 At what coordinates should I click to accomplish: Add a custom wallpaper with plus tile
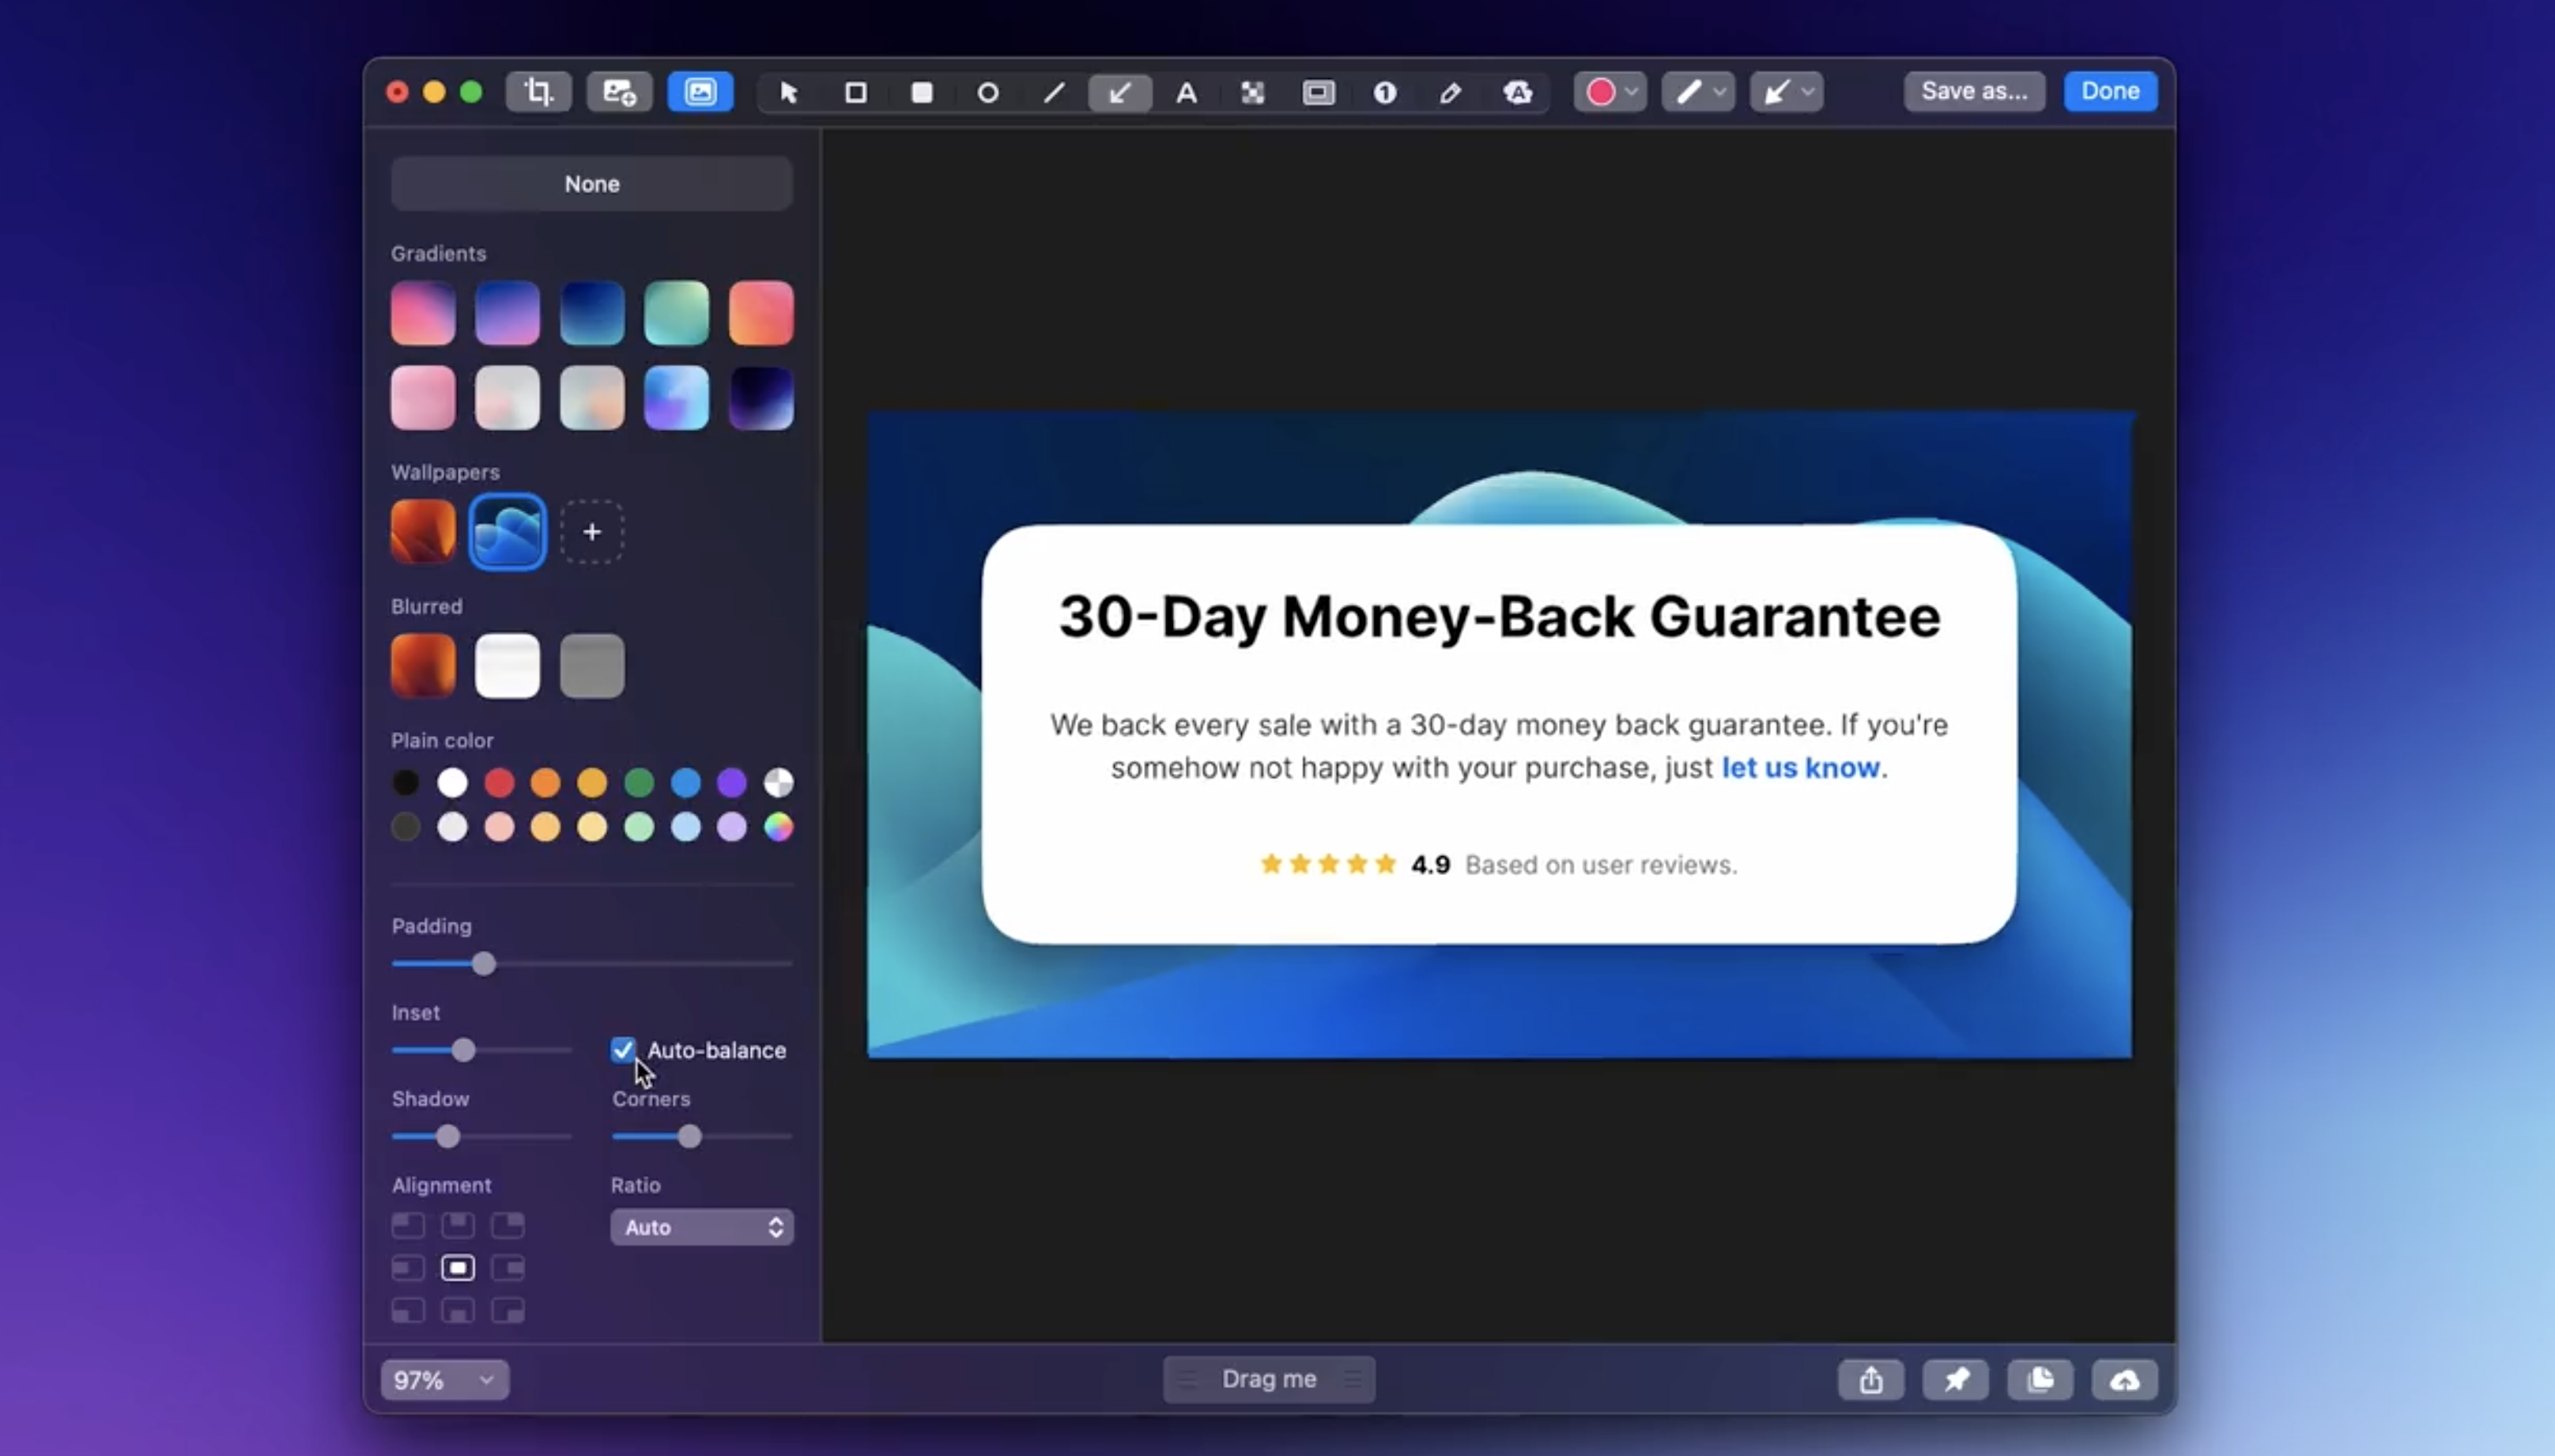click(592, 532)
